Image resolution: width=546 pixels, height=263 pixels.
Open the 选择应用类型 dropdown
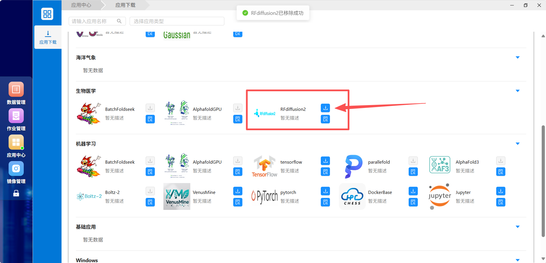pyautogui.click(x=177, y=21)
